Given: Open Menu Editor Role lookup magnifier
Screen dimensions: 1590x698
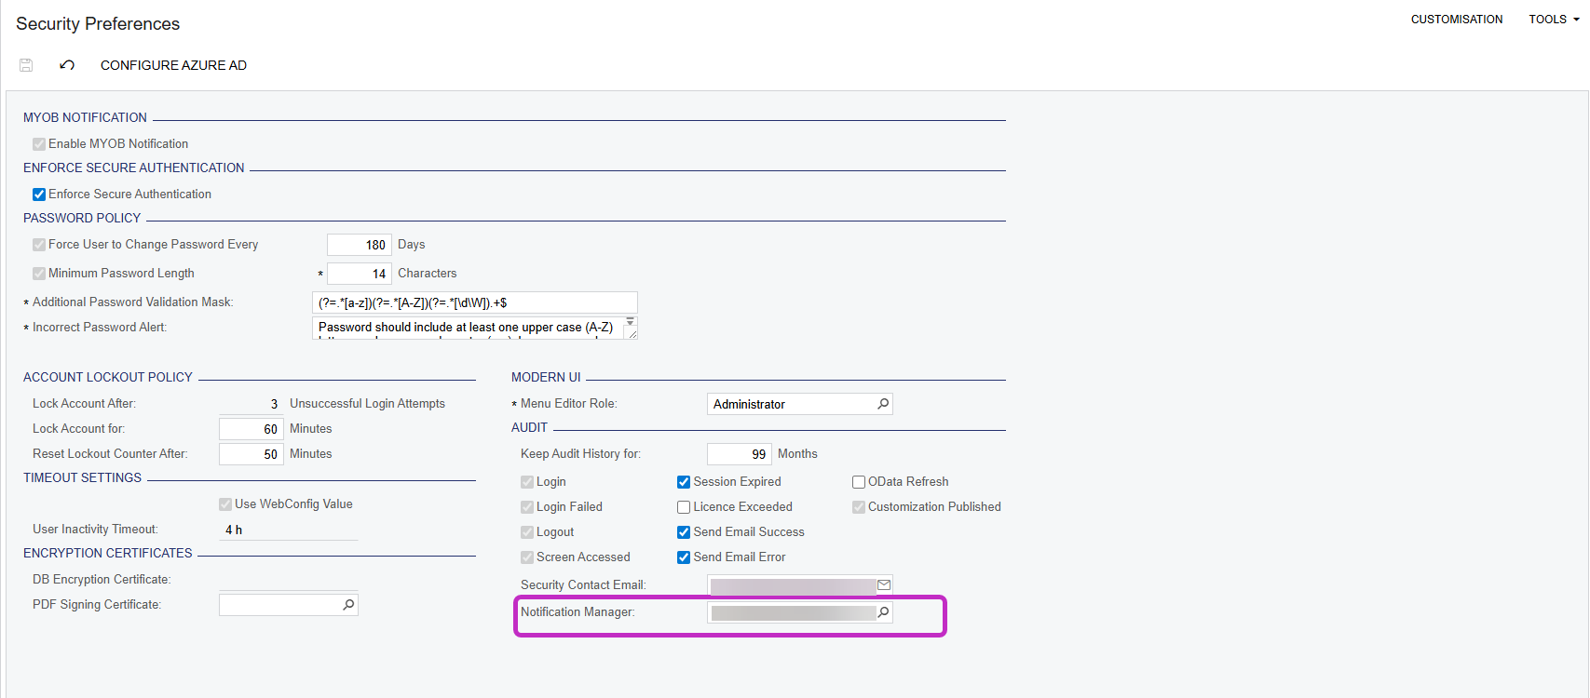Looking at the screenshot, I should [883, 404].
